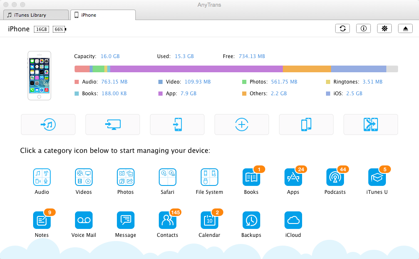The width and height of the screenshot is (419, 259).
Task: Open Safari data category
Action: click(x=168, y=177)
